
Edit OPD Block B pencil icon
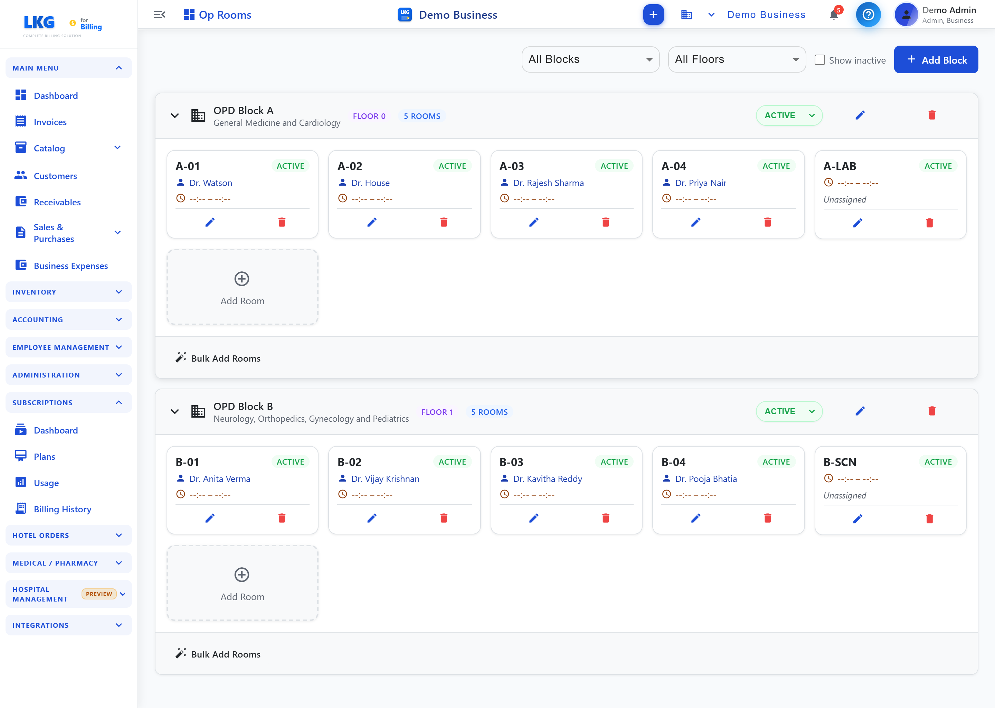[x=860, y=411]
